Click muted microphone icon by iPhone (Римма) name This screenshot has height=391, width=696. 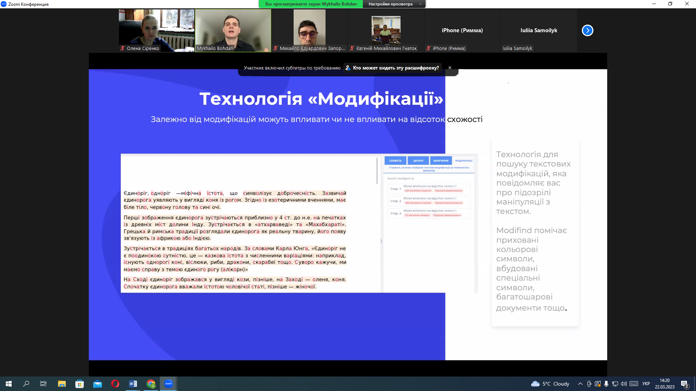pos(428,48)
